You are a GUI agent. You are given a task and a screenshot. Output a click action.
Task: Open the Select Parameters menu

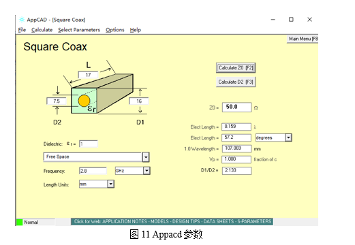coord(79,30)
